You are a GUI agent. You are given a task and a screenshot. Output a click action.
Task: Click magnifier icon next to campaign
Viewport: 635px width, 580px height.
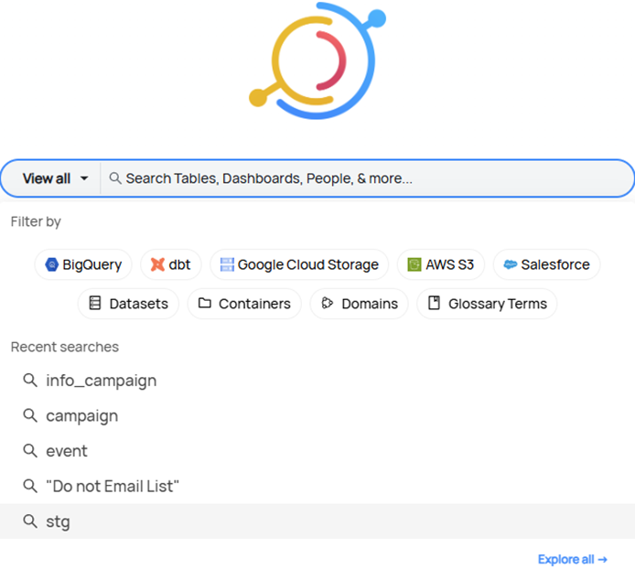coord(30,415)
